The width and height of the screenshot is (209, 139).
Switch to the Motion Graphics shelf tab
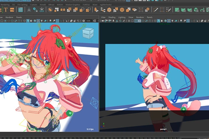pyautogui.click(x=73, y=5)
